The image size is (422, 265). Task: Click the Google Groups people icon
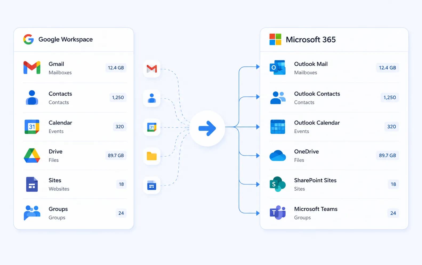click(32, 213)
